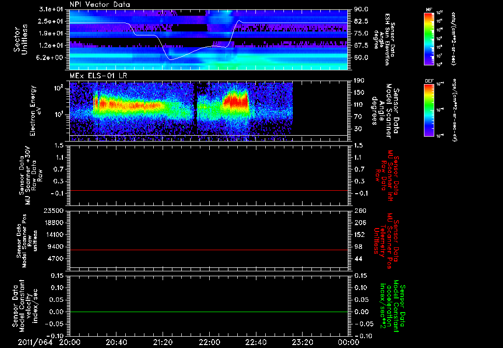Click the 20:00 time axis label
Viewport: 503px width, 348px height.
point(70,342)
